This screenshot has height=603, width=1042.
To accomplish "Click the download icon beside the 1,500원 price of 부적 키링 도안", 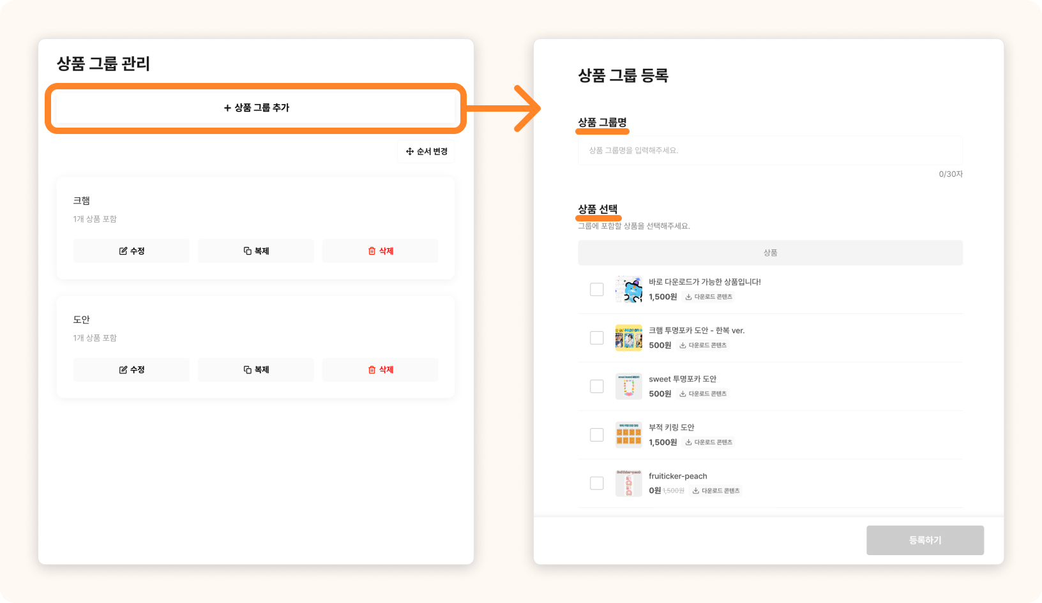I will 688,442.
